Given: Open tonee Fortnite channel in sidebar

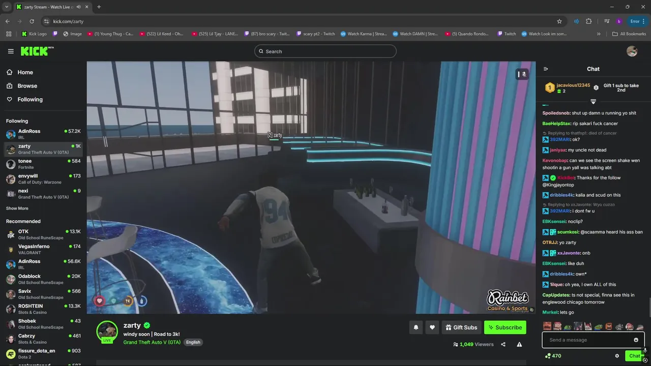Looking at the screenshot, I should (43, 164).
